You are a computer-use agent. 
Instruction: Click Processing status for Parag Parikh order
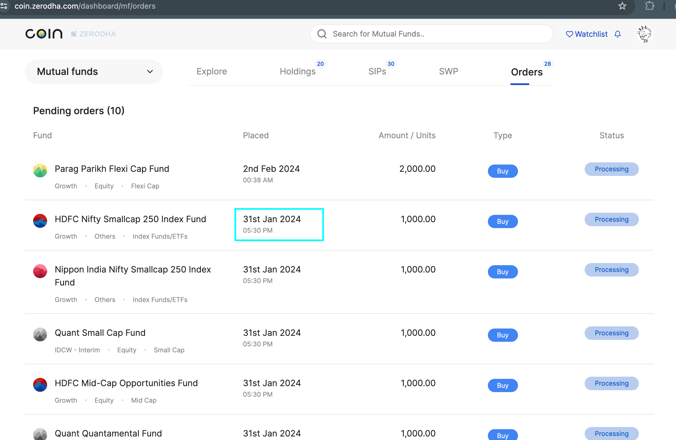coord(611,169)
